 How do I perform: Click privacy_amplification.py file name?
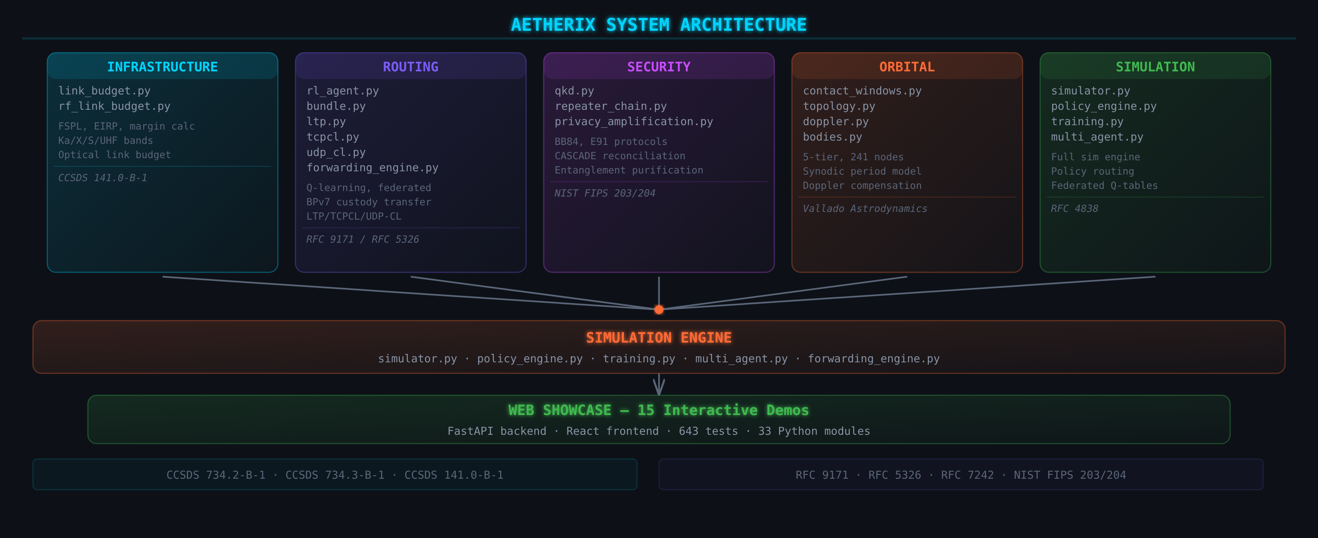point(633,122)
